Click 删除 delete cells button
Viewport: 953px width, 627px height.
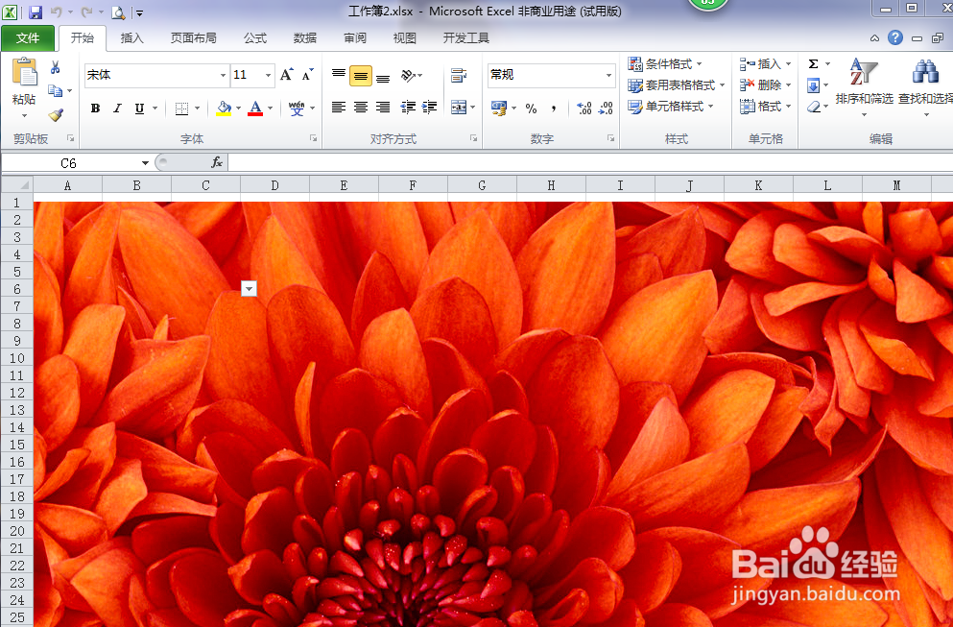click(765, 85)
